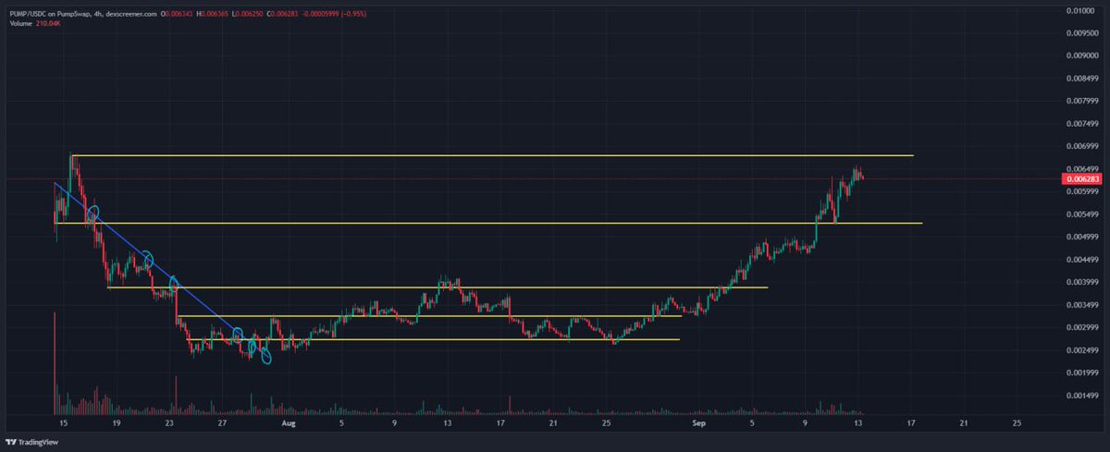Click the Sep label on the time axis
This screenshot has height=452, width=1110.
698,423
